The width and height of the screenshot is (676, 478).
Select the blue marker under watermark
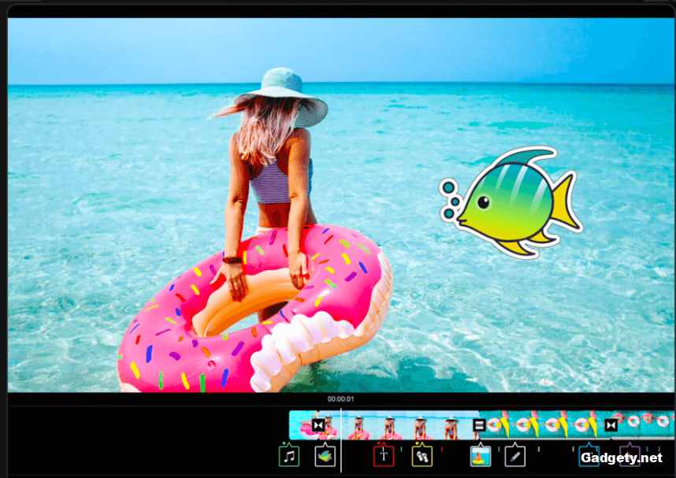589,457
